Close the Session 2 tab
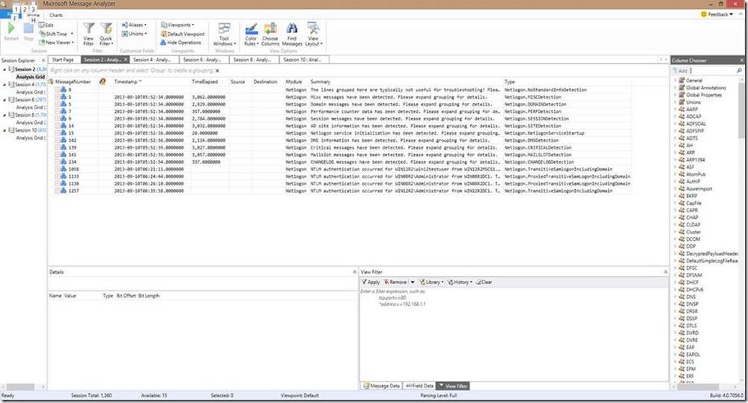This screenshot has width=748, height=403. point(126,60)
